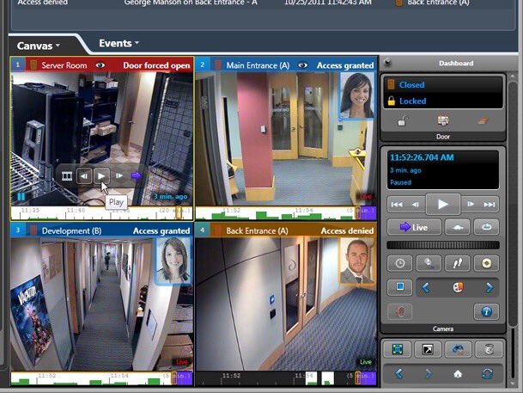Click the Main Entrance timeline bar
This screenshot has height=393, width=523.
pyautogui.click(x=286, y=213)
